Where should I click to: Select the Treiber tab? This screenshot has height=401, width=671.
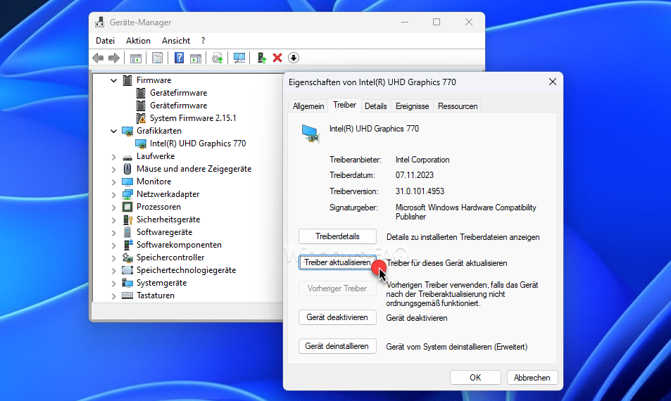344,105
